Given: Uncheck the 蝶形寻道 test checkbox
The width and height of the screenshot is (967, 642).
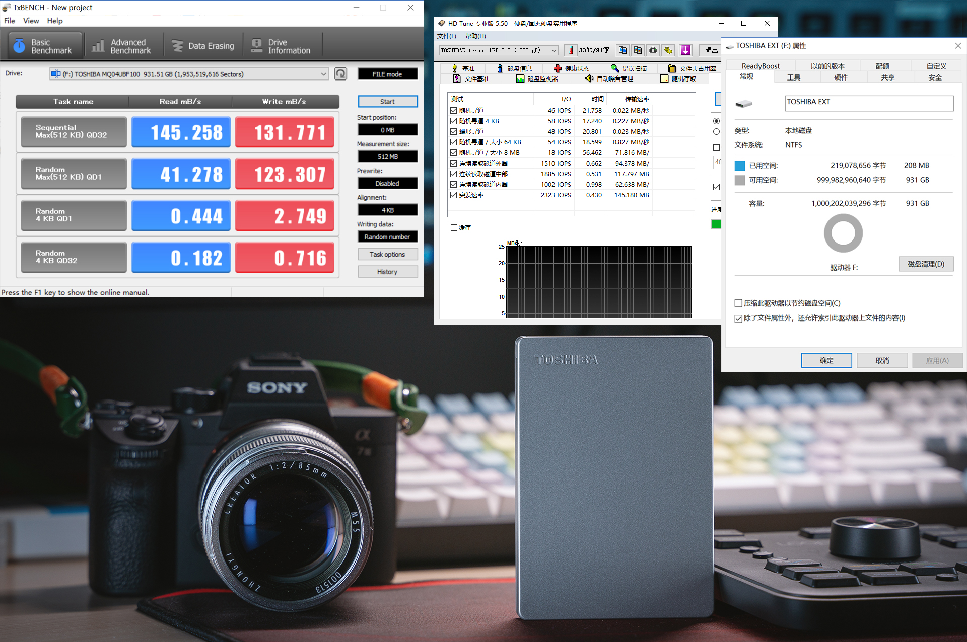Looking at the screenshot, I should pyautogui.click(x=453, y=132).
